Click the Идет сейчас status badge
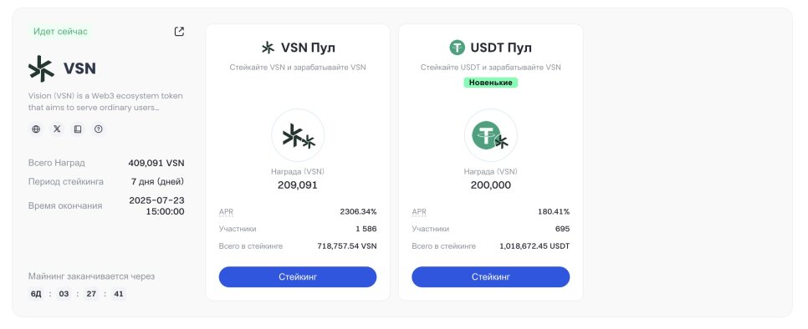The image size is (808, 329). point(60,32)
